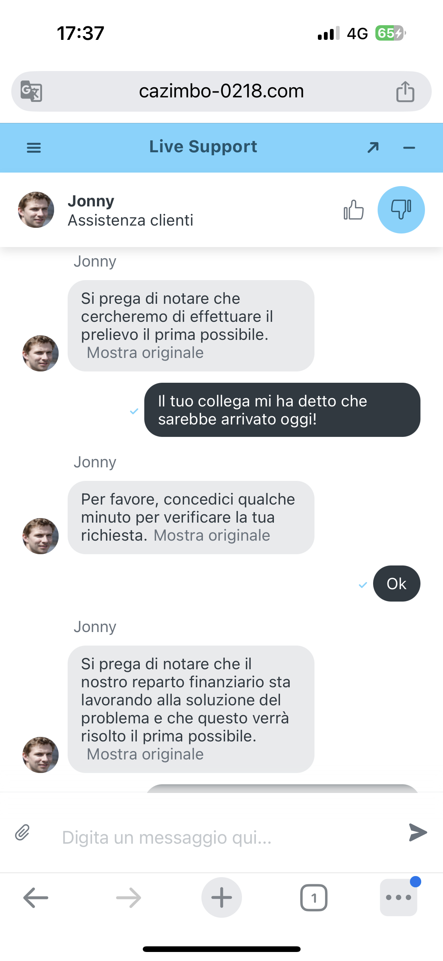This screenshot has width=443, height=961.
Task: Minimize the Live Support chat widget
Action: [x=409, y=148]
